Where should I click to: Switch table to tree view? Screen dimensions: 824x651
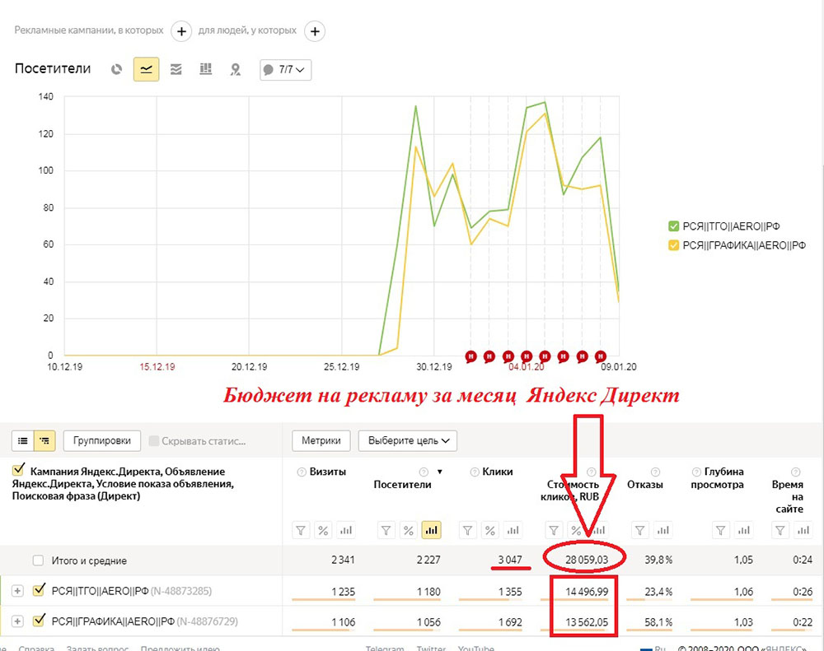pos(44,441)
